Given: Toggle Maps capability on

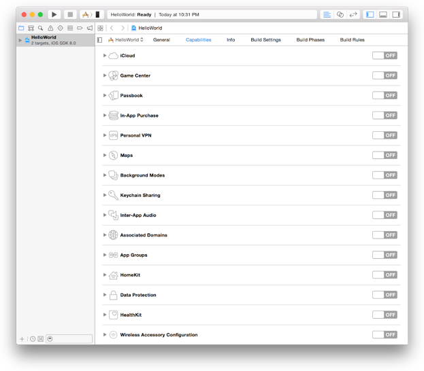Looking at the screenshot, I should tap(385, 155).
